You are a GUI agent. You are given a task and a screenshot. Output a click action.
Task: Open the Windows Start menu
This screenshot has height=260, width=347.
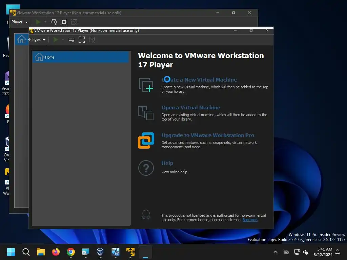pos(11,252)
